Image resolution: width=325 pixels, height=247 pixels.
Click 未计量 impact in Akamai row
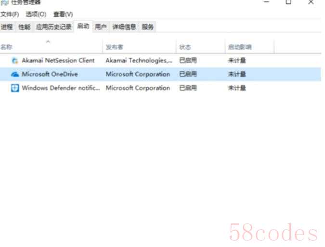(x=237, y=61)
